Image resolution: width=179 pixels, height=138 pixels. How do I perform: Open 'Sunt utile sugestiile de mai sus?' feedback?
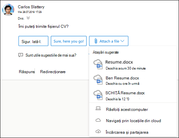pyautogui.click(x=51, y=55)
